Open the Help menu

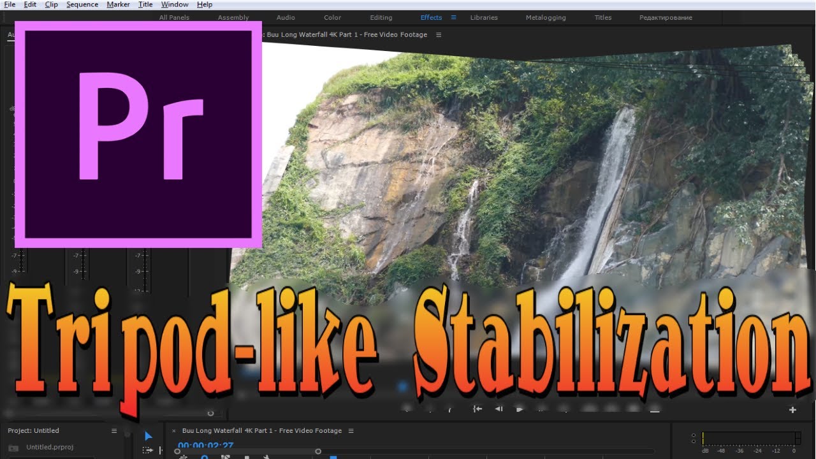pos(205,4)
